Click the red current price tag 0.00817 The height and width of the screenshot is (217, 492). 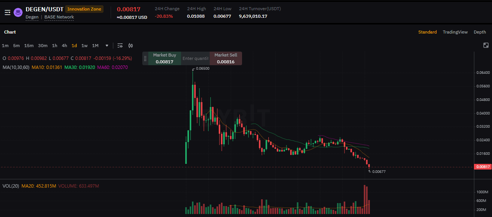483,167
